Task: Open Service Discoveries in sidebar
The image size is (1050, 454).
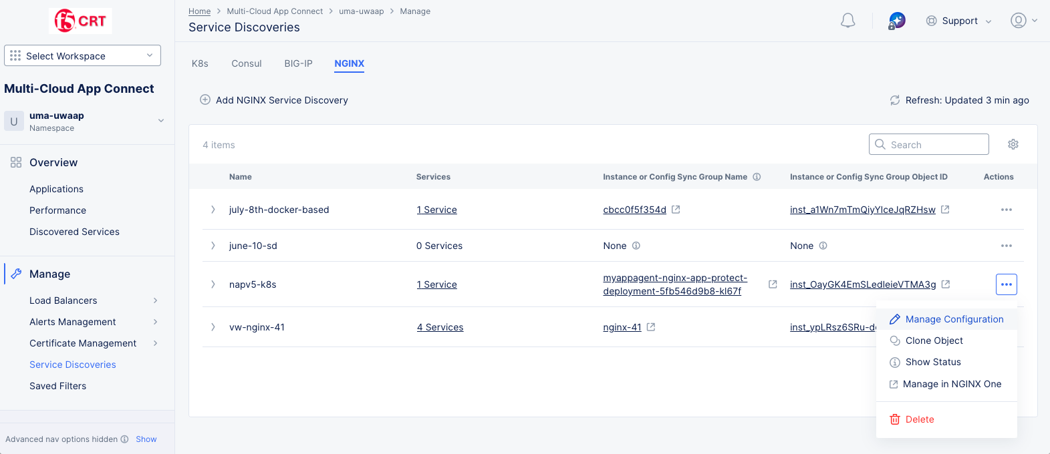Action: point(73,365)
